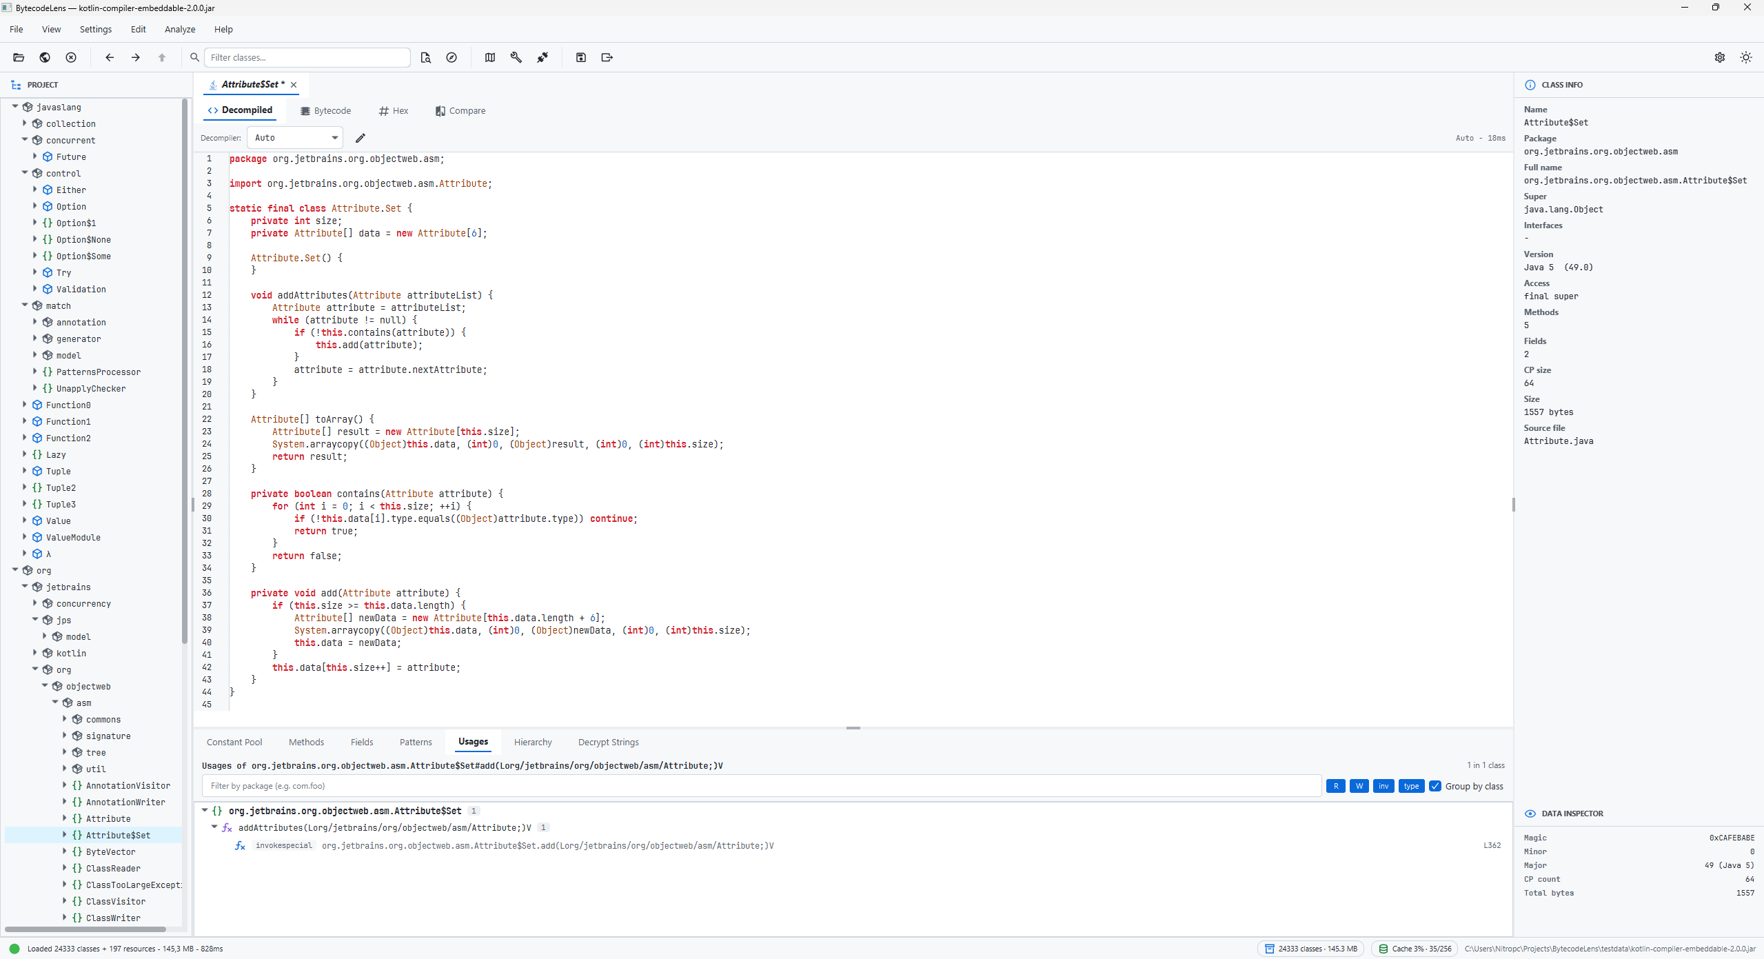Uncheck the Group by class checkbox
The height and width of the screenshot is (959, 1764).
(x=1435, y=786)
